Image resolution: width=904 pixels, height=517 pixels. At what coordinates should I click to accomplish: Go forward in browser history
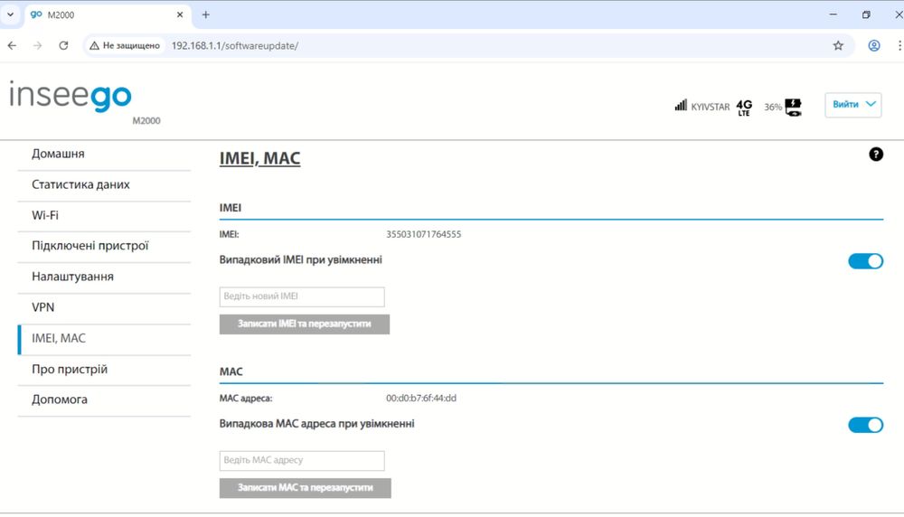[x=37, y=45]
